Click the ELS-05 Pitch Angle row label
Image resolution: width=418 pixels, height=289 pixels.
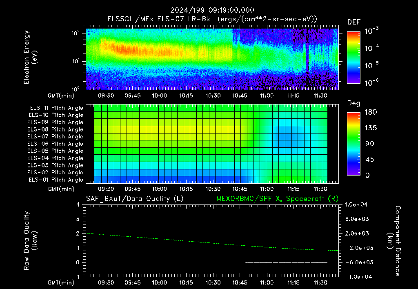[x=56, y=151]
